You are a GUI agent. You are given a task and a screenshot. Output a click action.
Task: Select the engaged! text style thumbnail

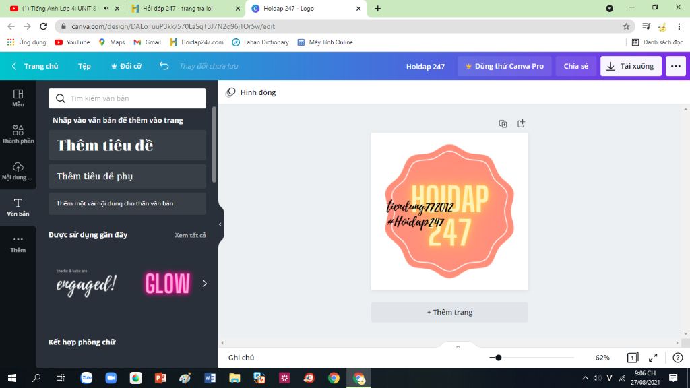pyautogui.click(x=87, y=283)
